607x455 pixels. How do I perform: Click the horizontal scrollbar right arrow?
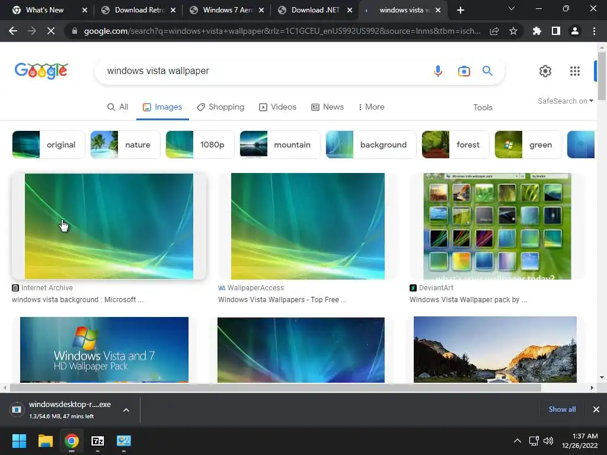[x=592, y=387]
